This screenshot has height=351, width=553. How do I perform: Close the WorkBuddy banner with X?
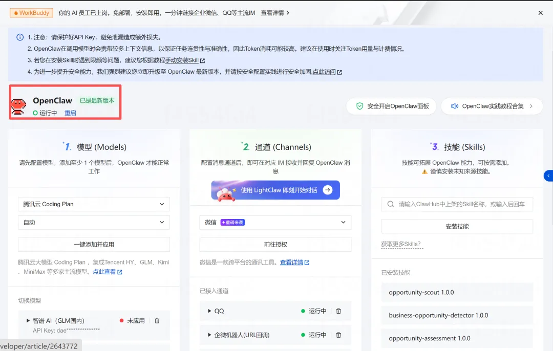click(540, 13)
